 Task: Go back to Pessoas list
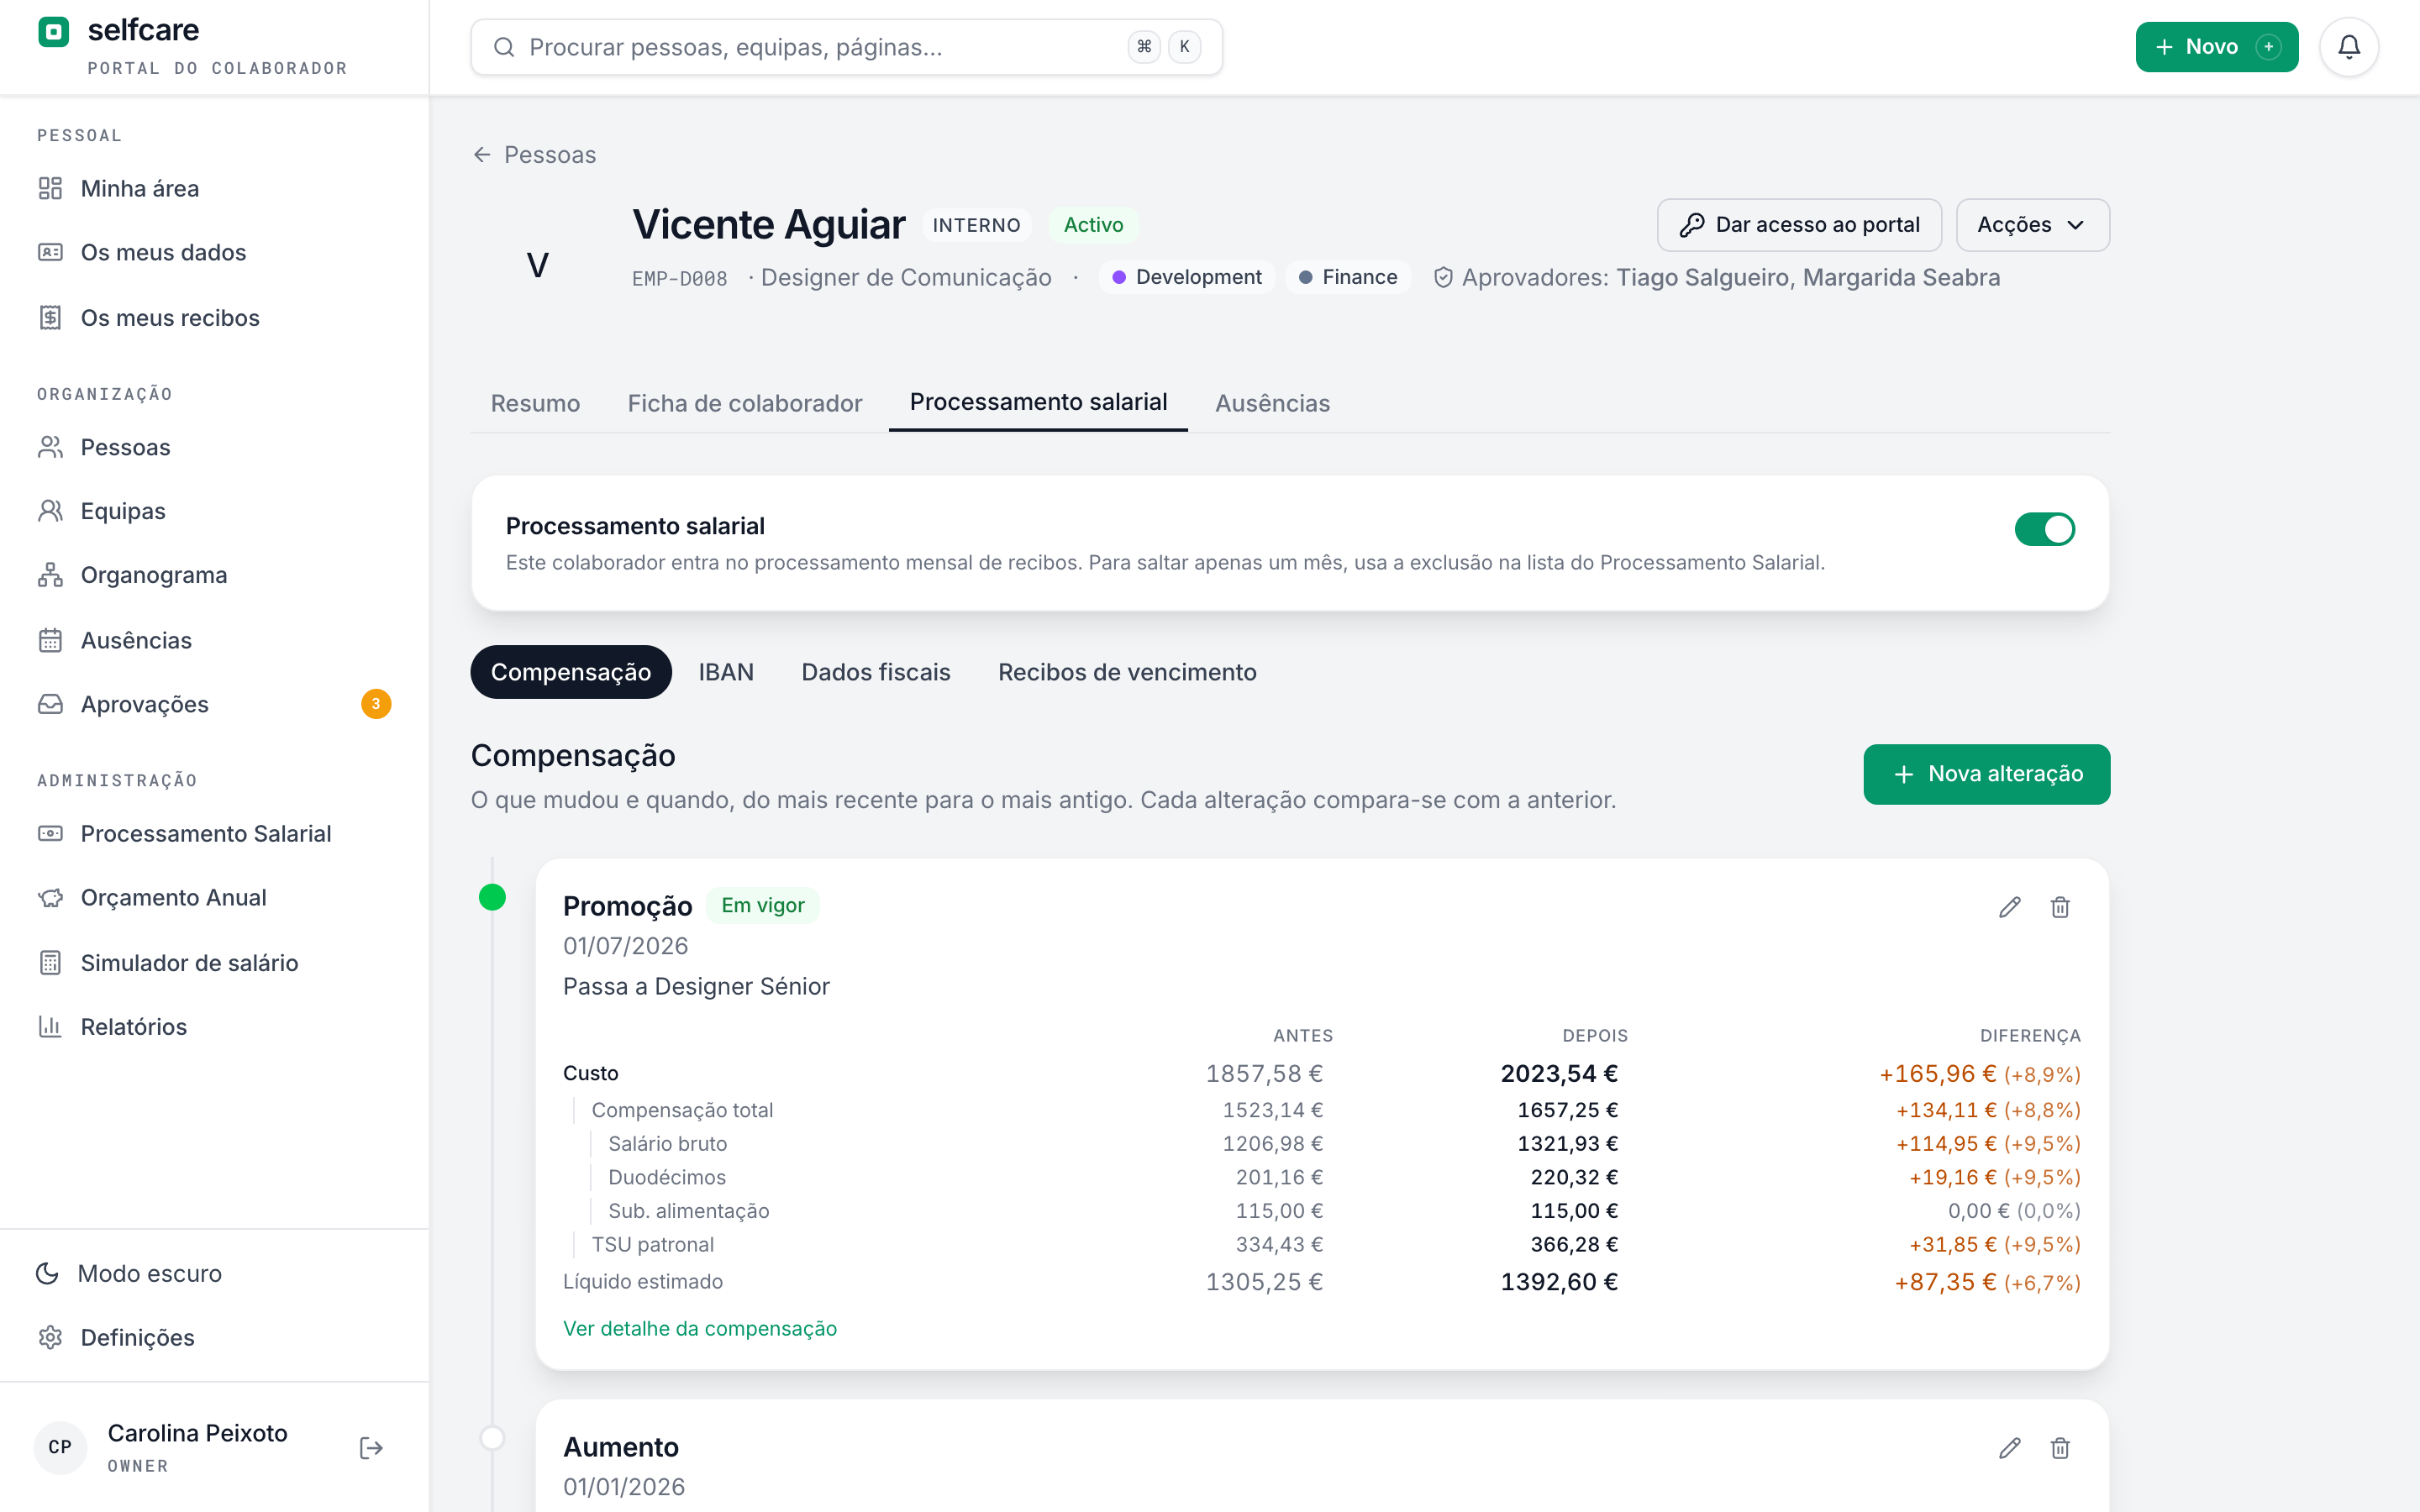click(x=534, y=155)
